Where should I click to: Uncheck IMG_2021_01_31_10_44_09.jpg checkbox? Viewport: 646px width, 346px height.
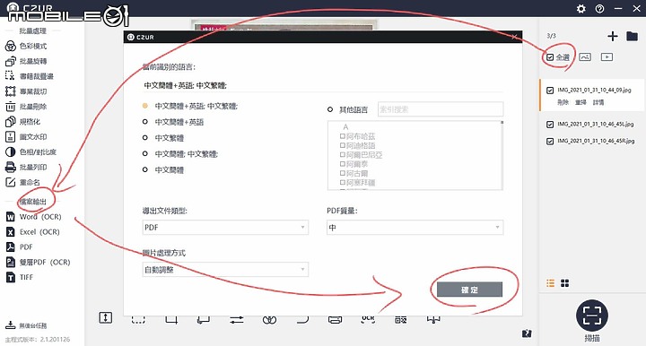click(x=550, y=91)
